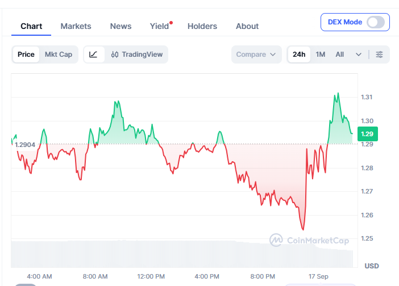Screen dimensions: 399x286
Task: Toggle DEX Mode switch
Action: pyautogui.click(x=376, y=22)
